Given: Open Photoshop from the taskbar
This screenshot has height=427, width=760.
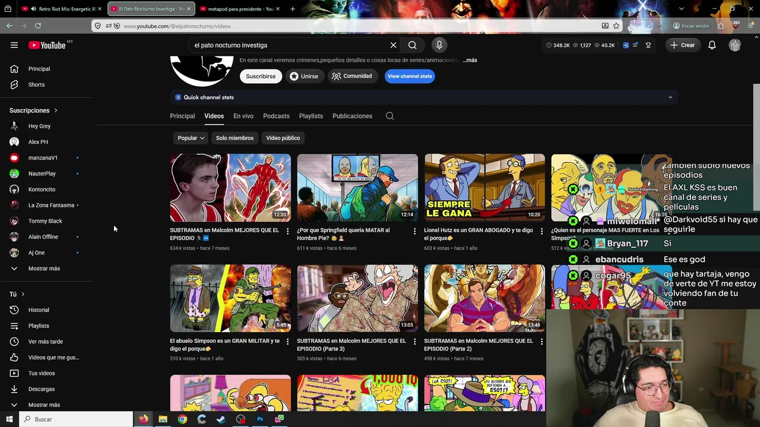Looking at the screenshot, I should [x=260, y=419].
